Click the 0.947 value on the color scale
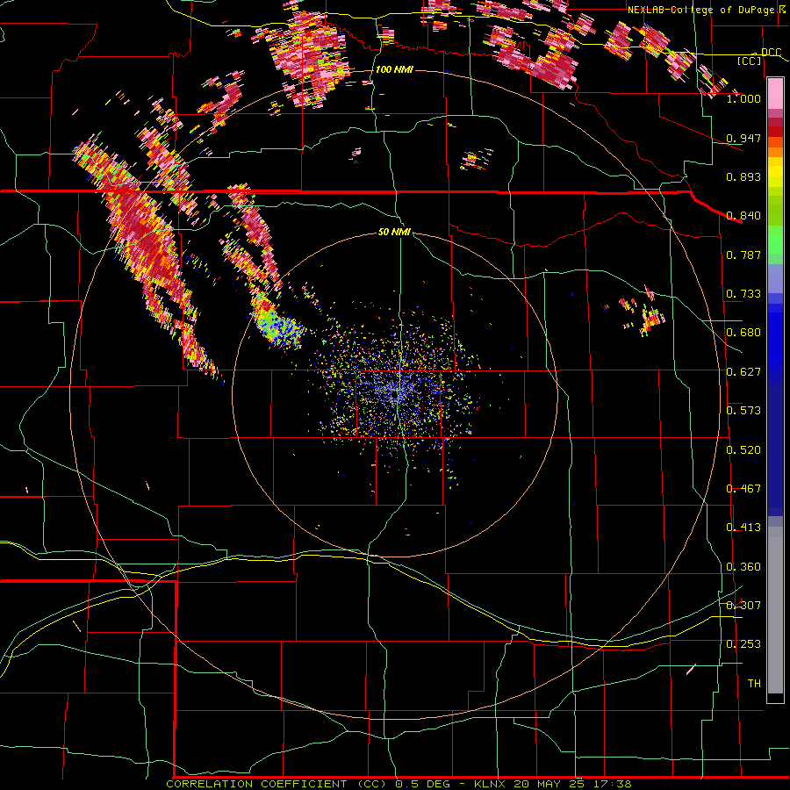 point(743,138)
